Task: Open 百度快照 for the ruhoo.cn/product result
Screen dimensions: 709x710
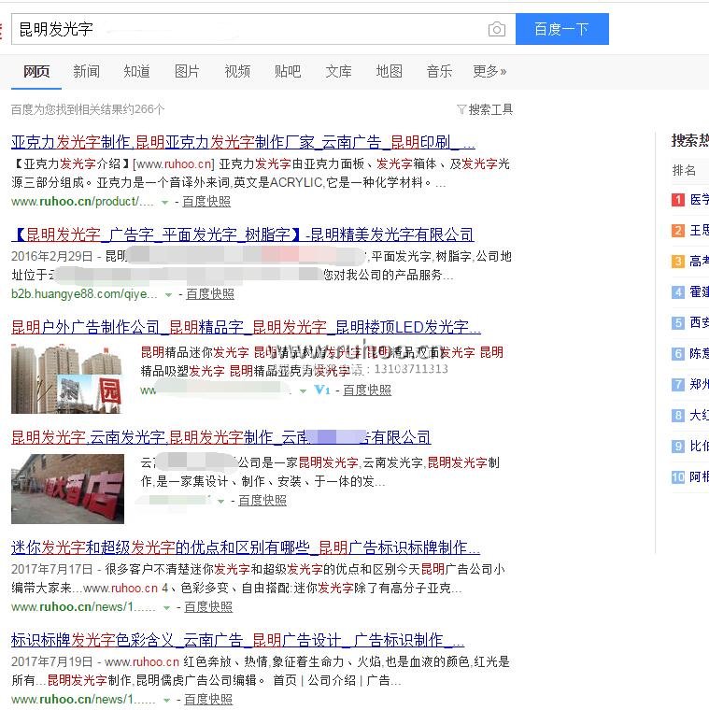Action: point(206,202)
